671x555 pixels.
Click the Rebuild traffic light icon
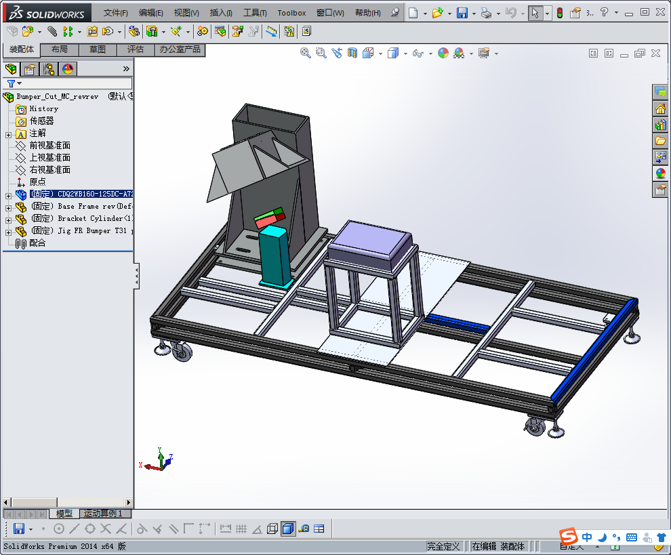(559, 13)
